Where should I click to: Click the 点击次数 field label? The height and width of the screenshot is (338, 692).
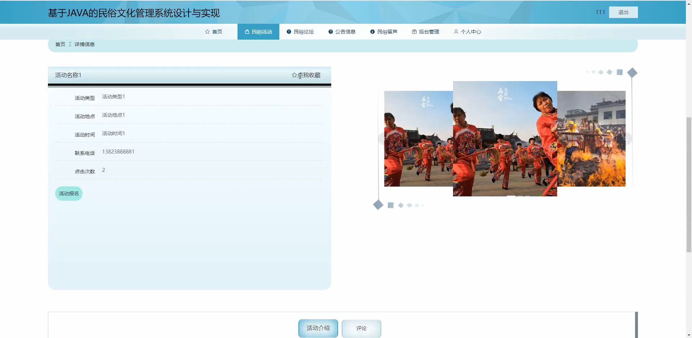click(x=85, y=172)
